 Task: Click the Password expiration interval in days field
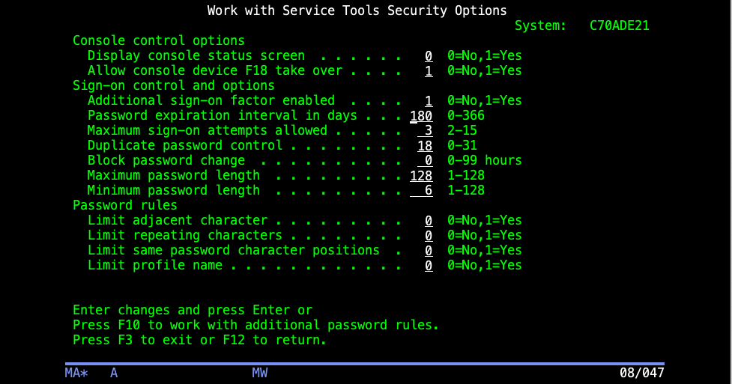(x=421, y=116)
